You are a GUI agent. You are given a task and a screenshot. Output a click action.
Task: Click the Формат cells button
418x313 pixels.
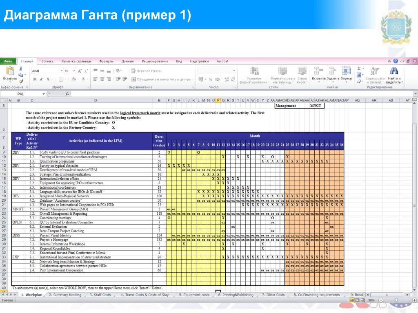[x=346, y=74]
